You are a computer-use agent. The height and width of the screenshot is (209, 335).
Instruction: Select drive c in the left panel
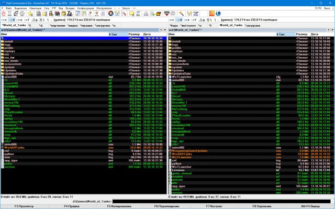click(4, 20)
